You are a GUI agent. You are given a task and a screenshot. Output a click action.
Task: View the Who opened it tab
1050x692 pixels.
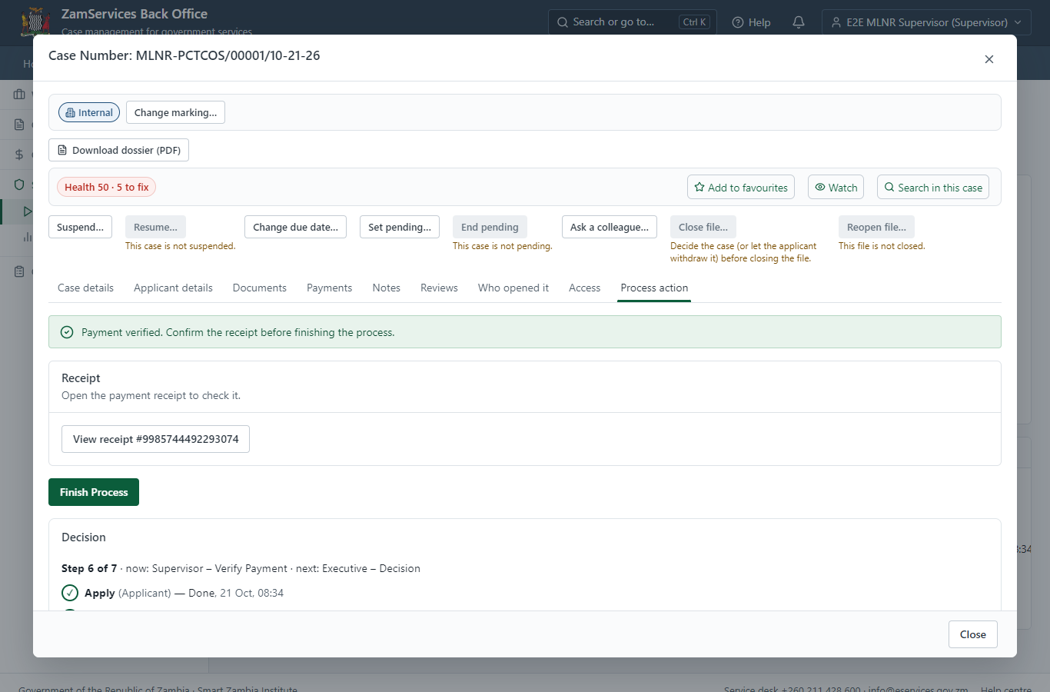point(513,288)
